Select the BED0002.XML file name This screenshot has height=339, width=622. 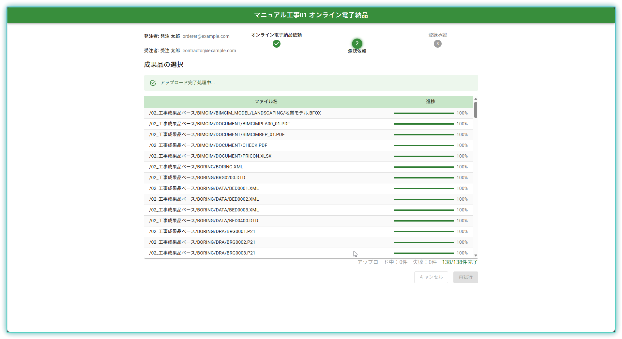tap(204, 199)
